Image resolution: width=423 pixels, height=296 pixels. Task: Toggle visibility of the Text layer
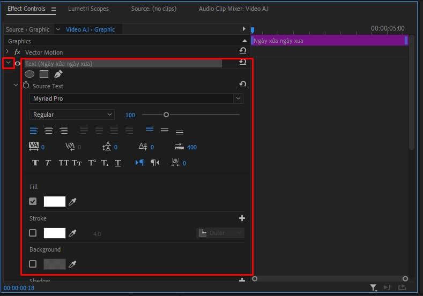(18, 64)
